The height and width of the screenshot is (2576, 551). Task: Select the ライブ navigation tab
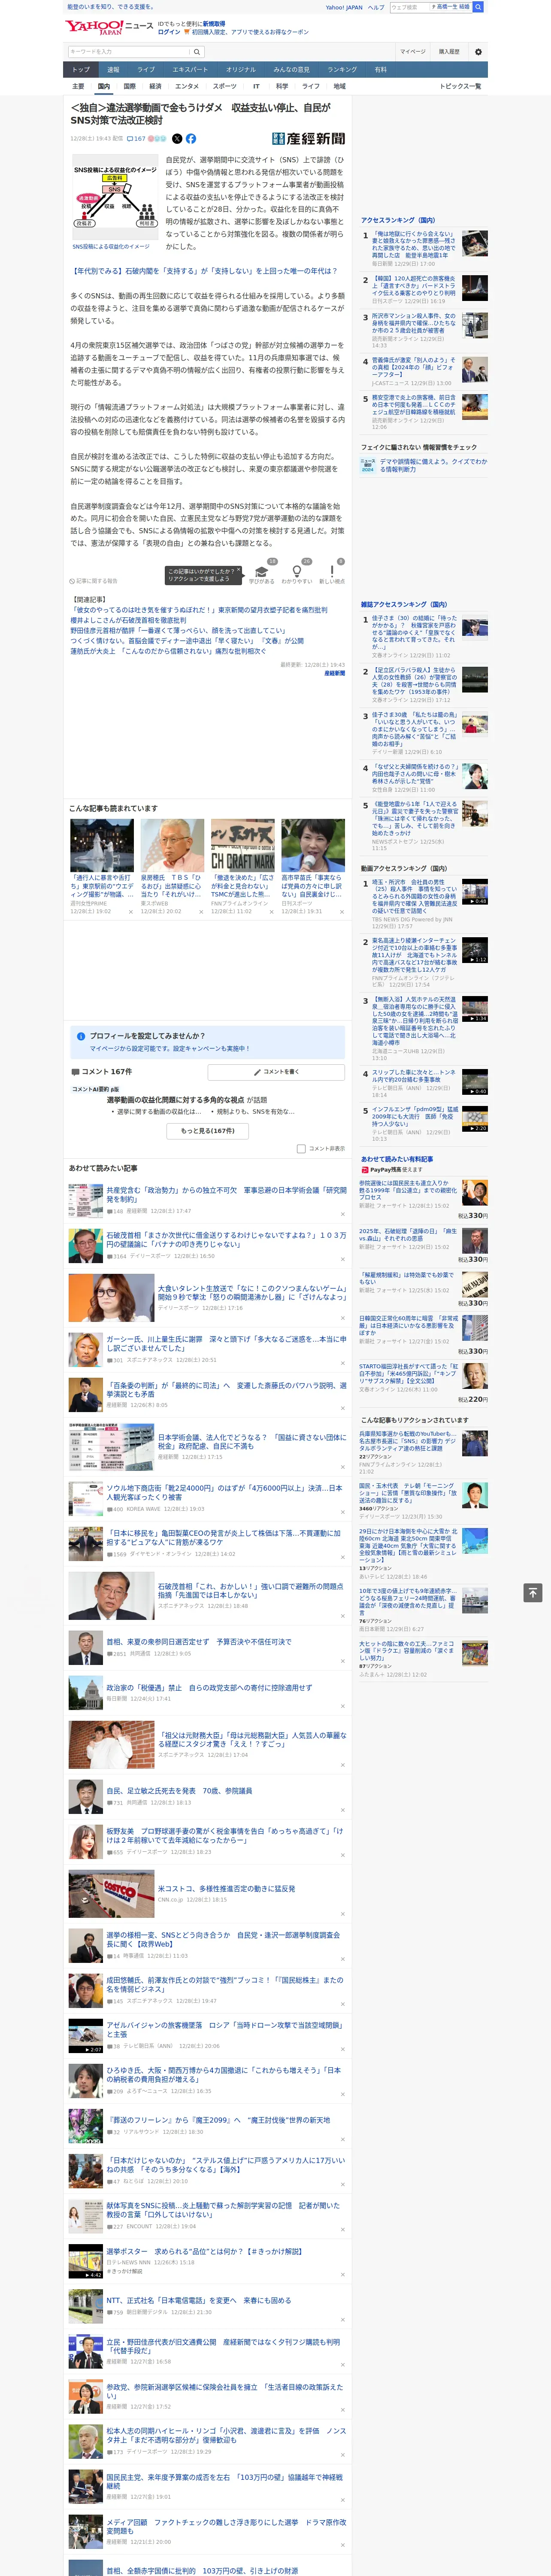click(146, 70)
